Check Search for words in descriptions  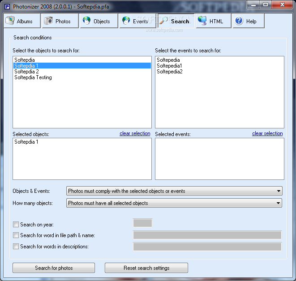16,246
